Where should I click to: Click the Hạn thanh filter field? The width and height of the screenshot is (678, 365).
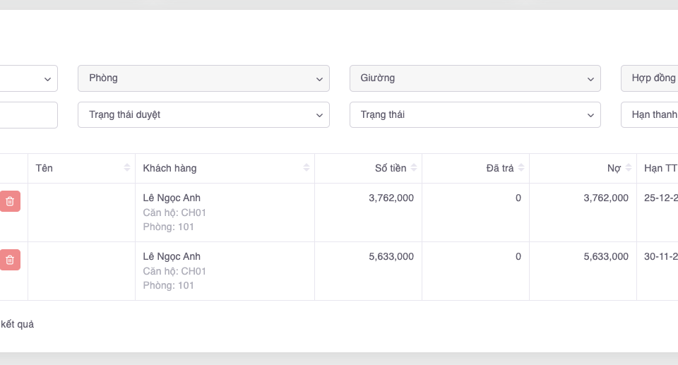point(649,114)
